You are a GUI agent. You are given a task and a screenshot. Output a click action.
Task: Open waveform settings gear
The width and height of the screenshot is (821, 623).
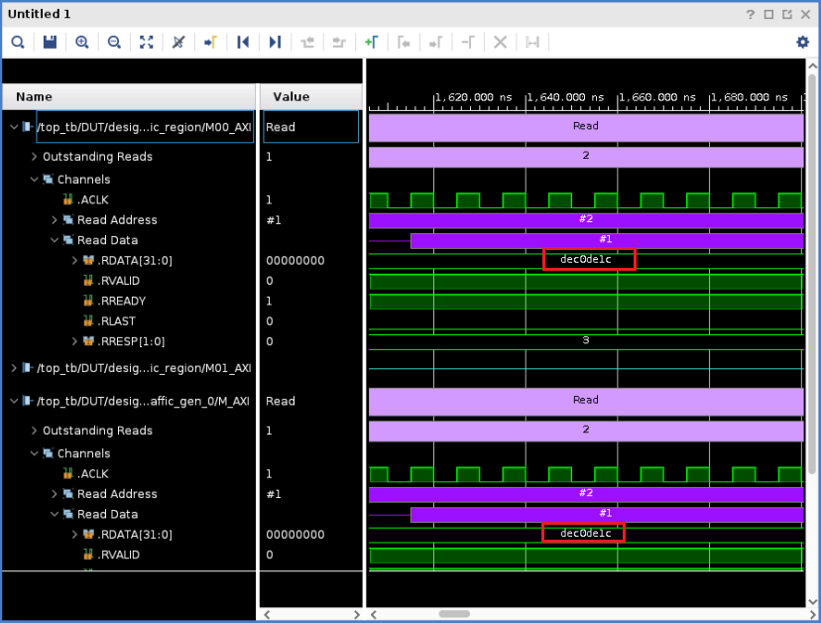point(803,42)
